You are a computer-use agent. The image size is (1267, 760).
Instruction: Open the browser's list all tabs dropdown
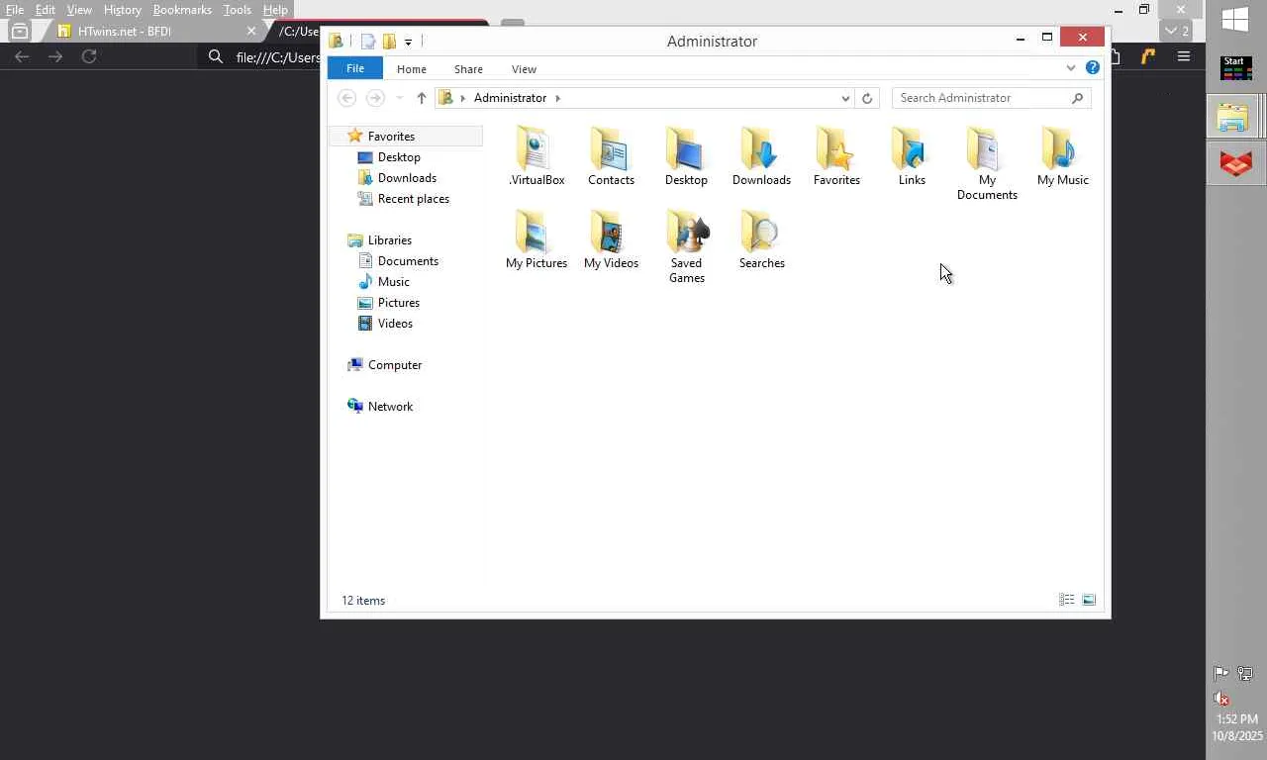[x=1176, y=31]
